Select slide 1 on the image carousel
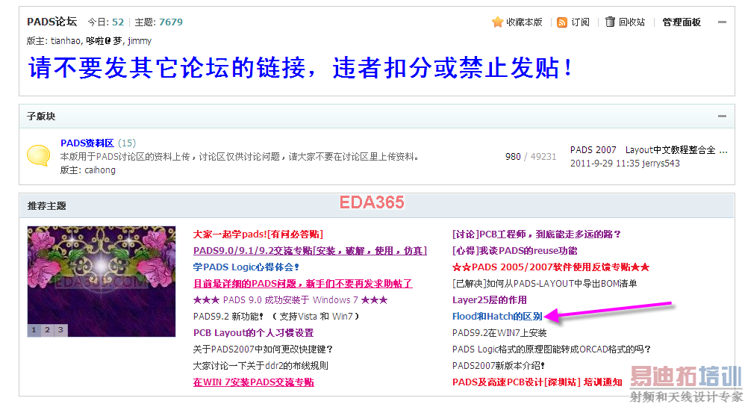This screenshot has width=745, height=404. coord(34,330)
